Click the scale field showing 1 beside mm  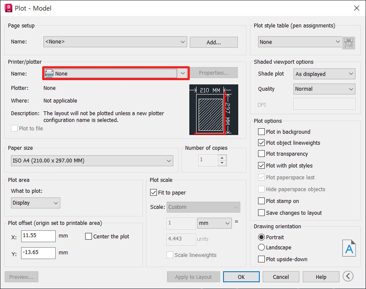coord(181,223)
